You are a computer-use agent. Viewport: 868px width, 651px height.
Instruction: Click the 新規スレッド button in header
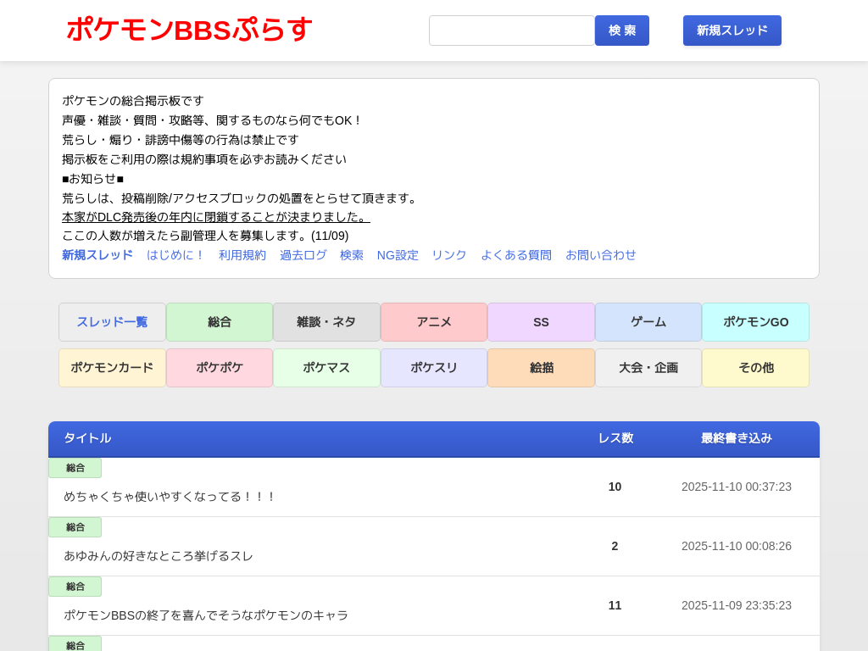[x=732, y=31]
